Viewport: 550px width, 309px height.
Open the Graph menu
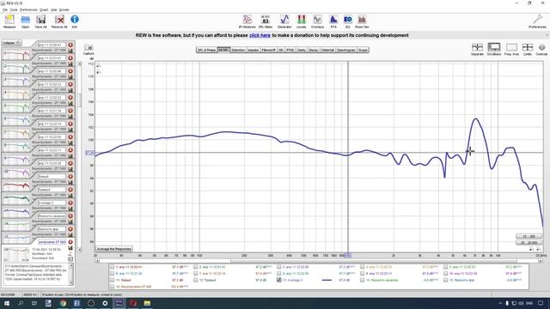(x=44, y=9)
